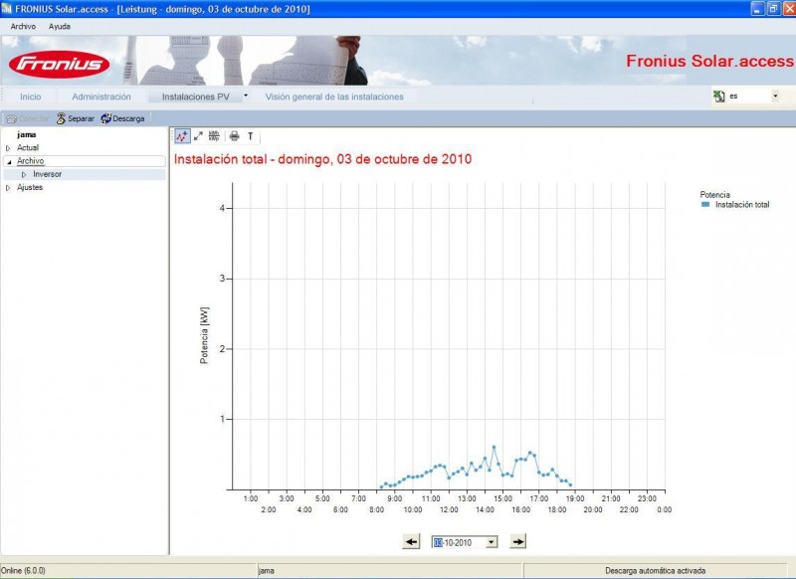Screen dimensions: 796x579
Task: Open the language dropdown showing es
Action: [775, 96]
